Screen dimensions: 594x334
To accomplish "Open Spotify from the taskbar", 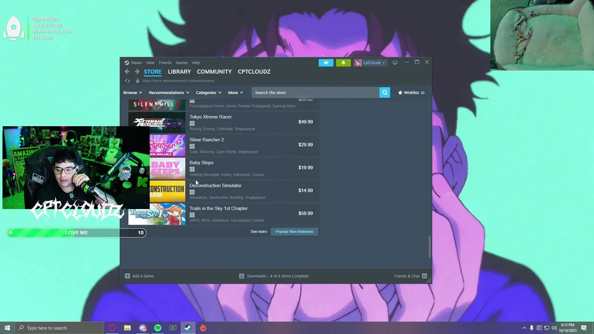I will (158, 328).
